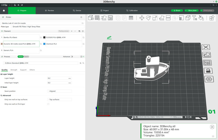Open the Duramic 3D matte wood PLA dropdown
Viewport: 218px width, 140px height.
(21, 44)
